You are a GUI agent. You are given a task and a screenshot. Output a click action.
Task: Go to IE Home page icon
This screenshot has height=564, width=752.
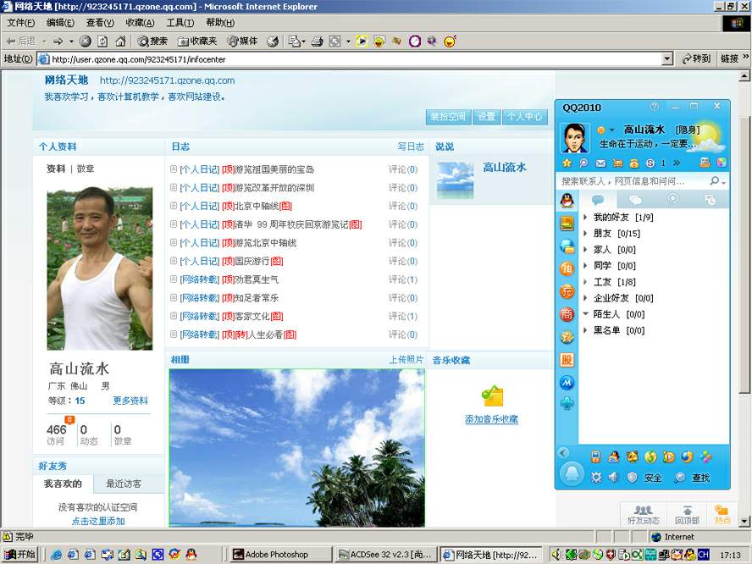point(120,41)
